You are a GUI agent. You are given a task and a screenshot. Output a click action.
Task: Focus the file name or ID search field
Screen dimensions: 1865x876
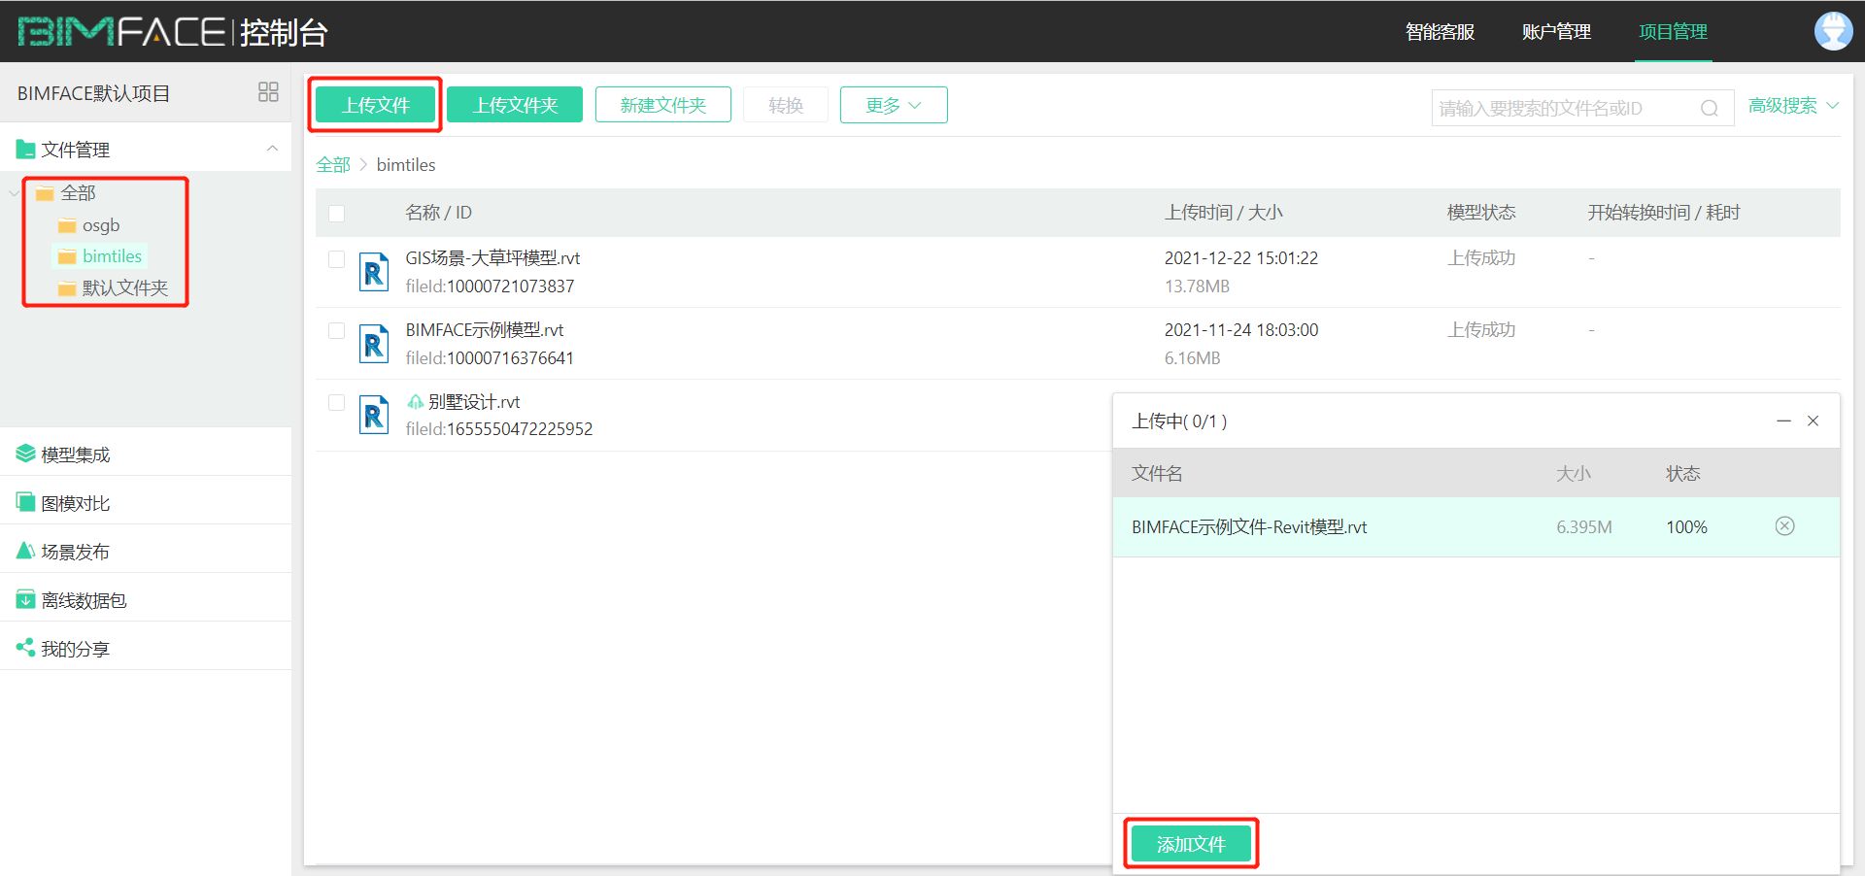pos(1564,108)
